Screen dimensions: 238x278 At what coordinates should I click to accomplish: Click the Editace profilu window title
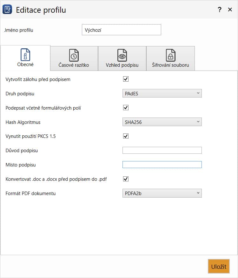click(x=41, y=10)
